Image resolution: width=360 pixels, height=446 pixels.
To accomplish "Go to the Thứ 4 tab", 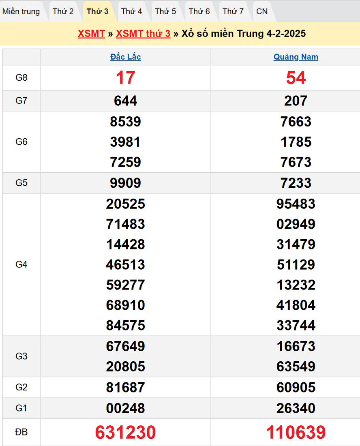I will pyautogui.click(x=131, y=11).
